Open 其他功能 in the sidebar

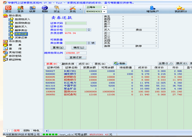pos(15,52)
